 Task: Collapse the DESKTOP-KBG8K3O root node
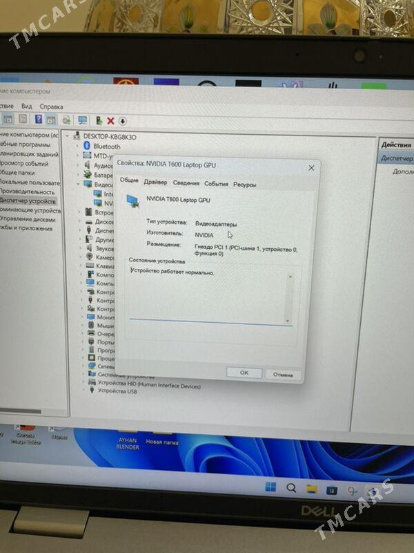point(68,137)
